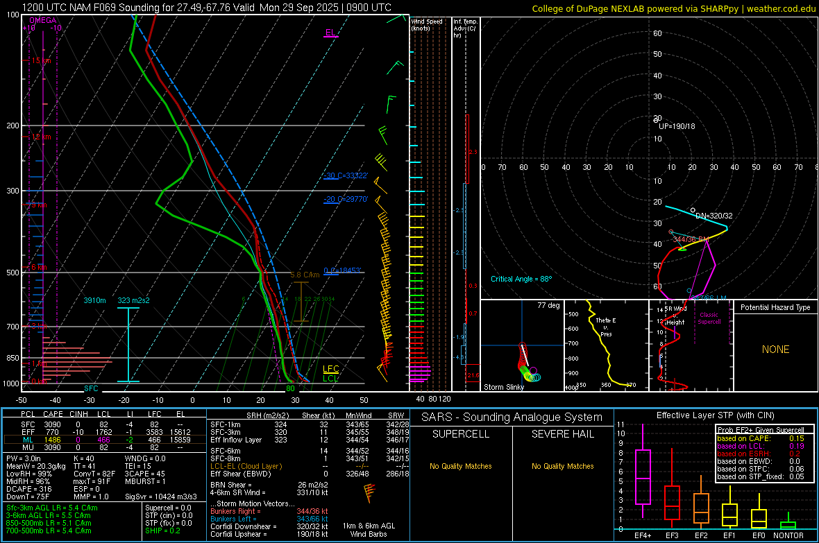
Task: Click the MeanW = 20.3g/kg value
Action: coord(36,466)
